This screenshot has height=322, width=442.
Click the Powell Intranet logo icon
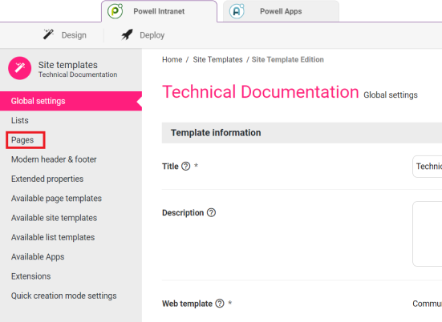coord(115,11)
